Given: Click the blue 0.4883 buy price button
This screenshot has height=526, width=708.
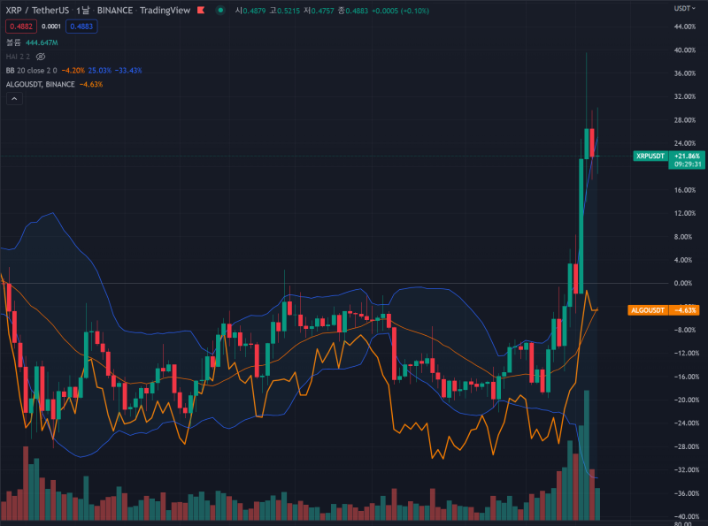Looking at the screenshot, I should (81, 27).
